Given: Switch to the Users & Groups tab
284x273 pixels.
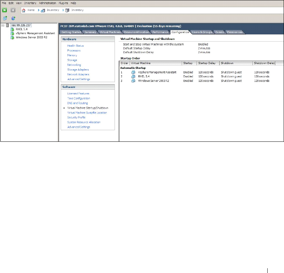Looking at the screenshot, I should 202,32.
